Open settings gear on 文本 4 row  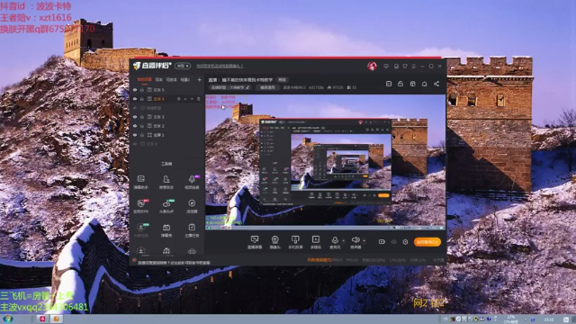click(179, 99)
